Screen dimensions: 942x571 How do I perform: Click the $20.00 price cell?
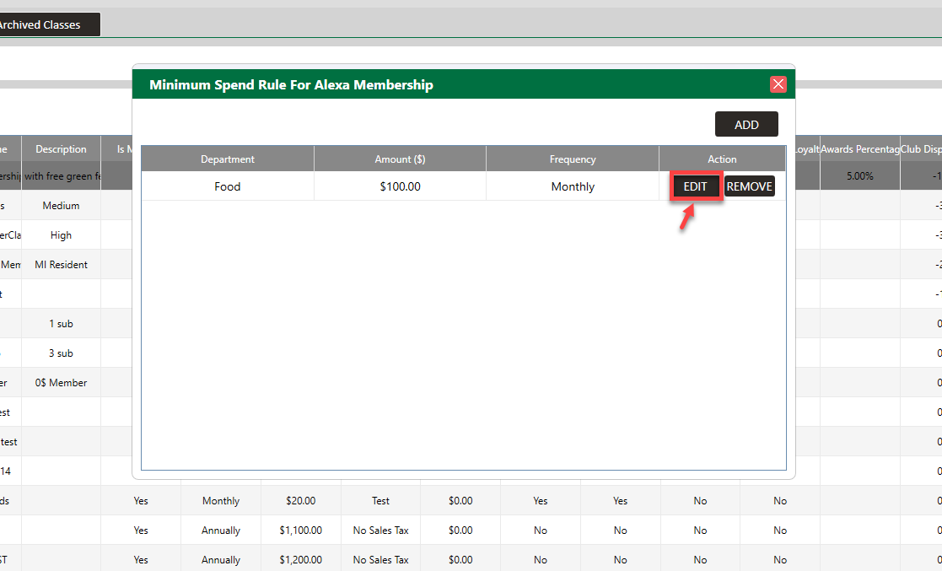(300, 501)
